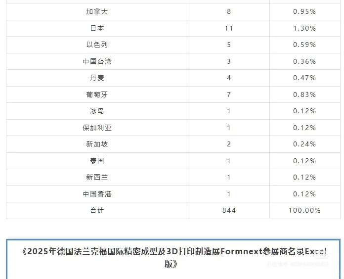344x279 pixels.
Task: Click the Formnext参展商名录Excel版 heading
Action: click(x=173, y=258)
